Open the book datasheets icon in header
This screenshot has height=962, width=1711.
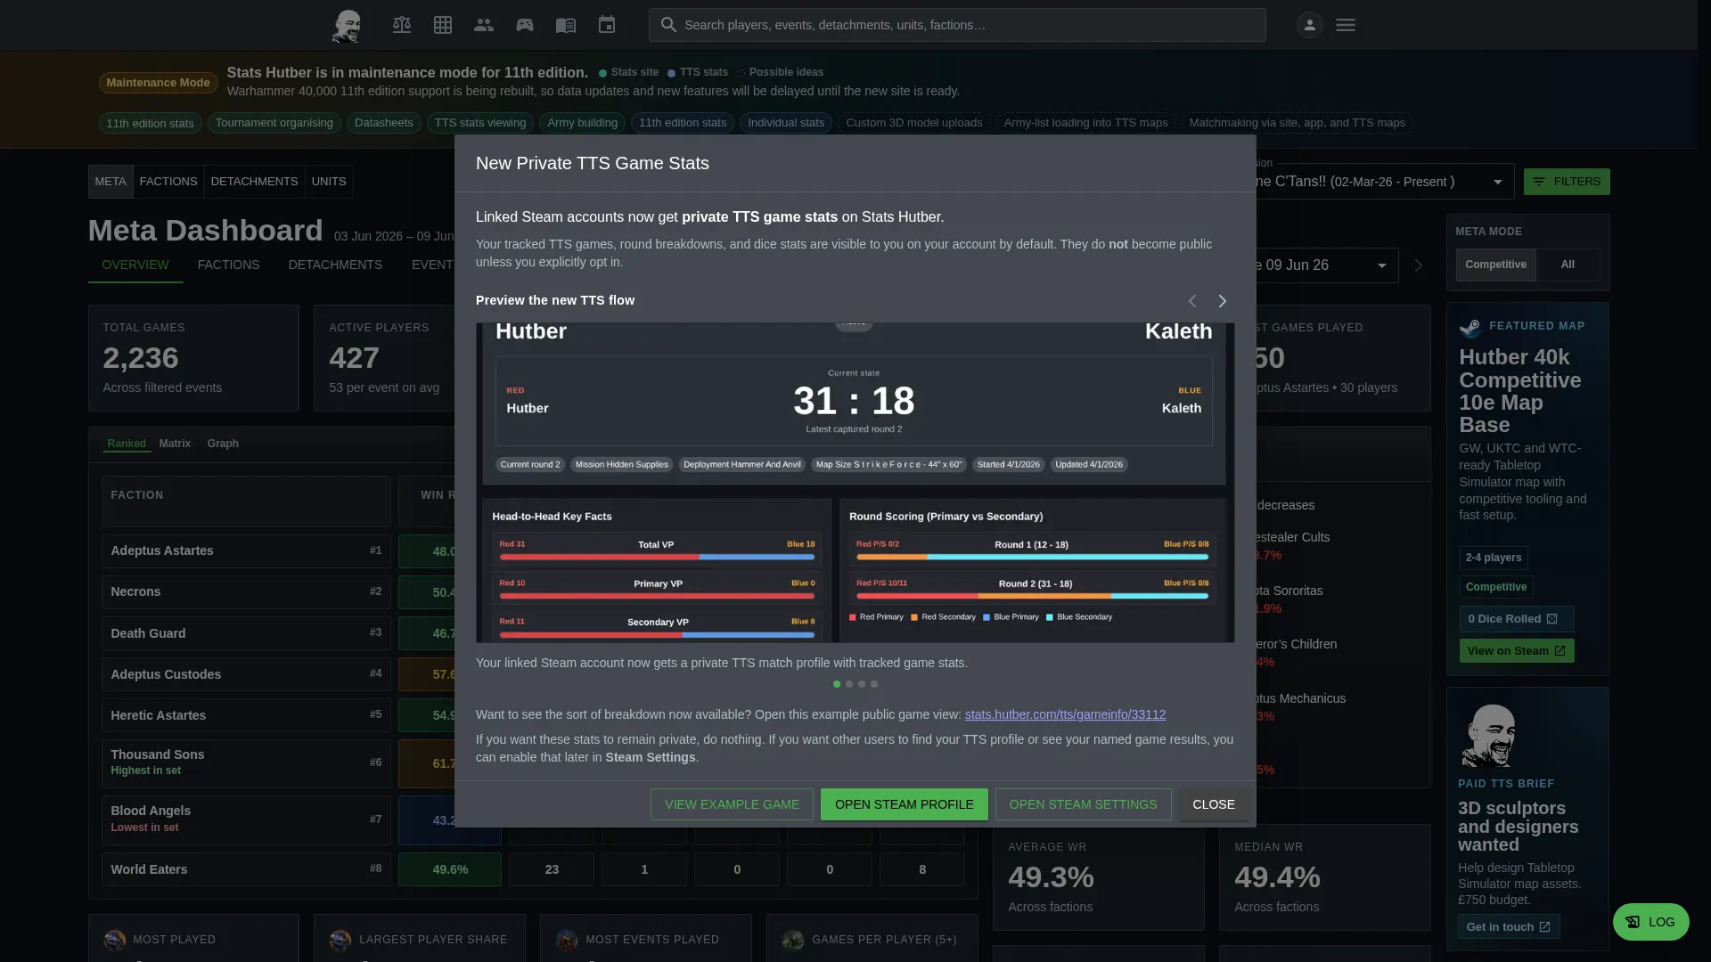(566, 25)
